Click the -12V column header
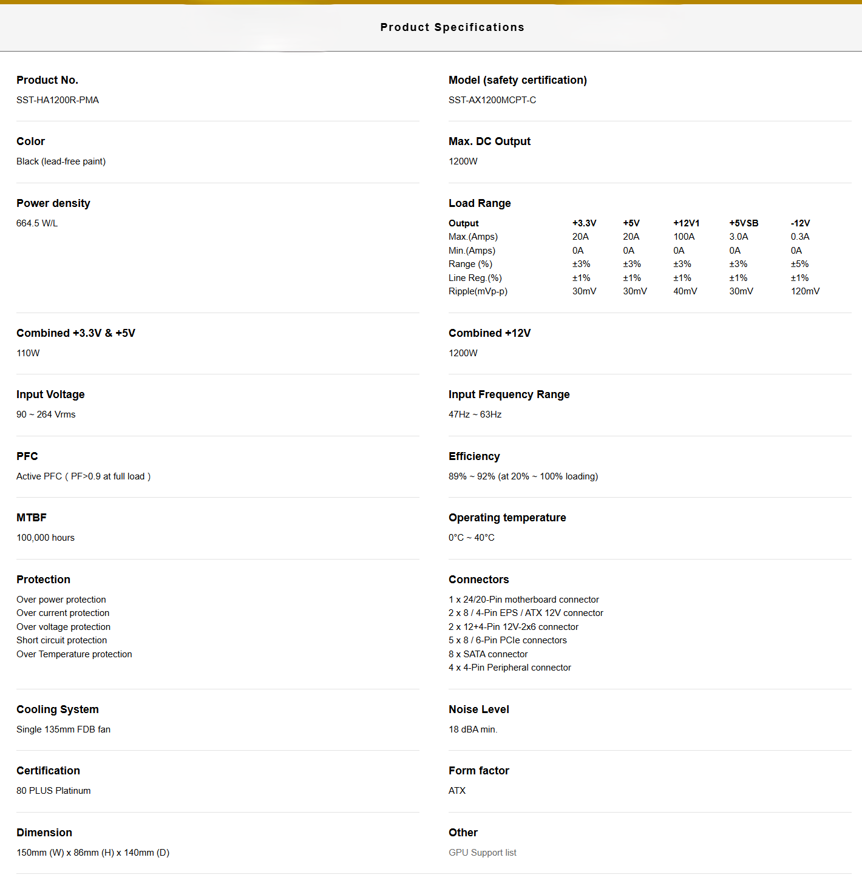862x883 pixels. click(x=800, y=223)
